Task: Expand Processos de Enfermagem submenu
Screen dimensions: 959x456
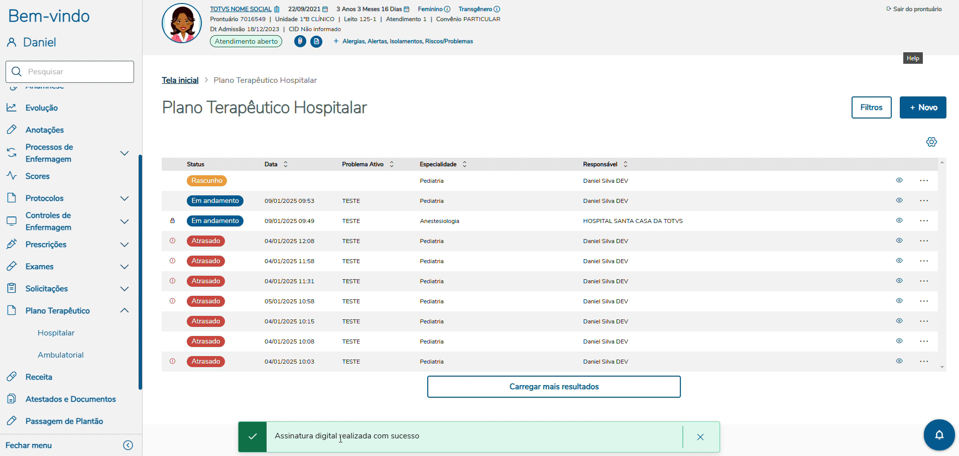Action: pos(125,153)
